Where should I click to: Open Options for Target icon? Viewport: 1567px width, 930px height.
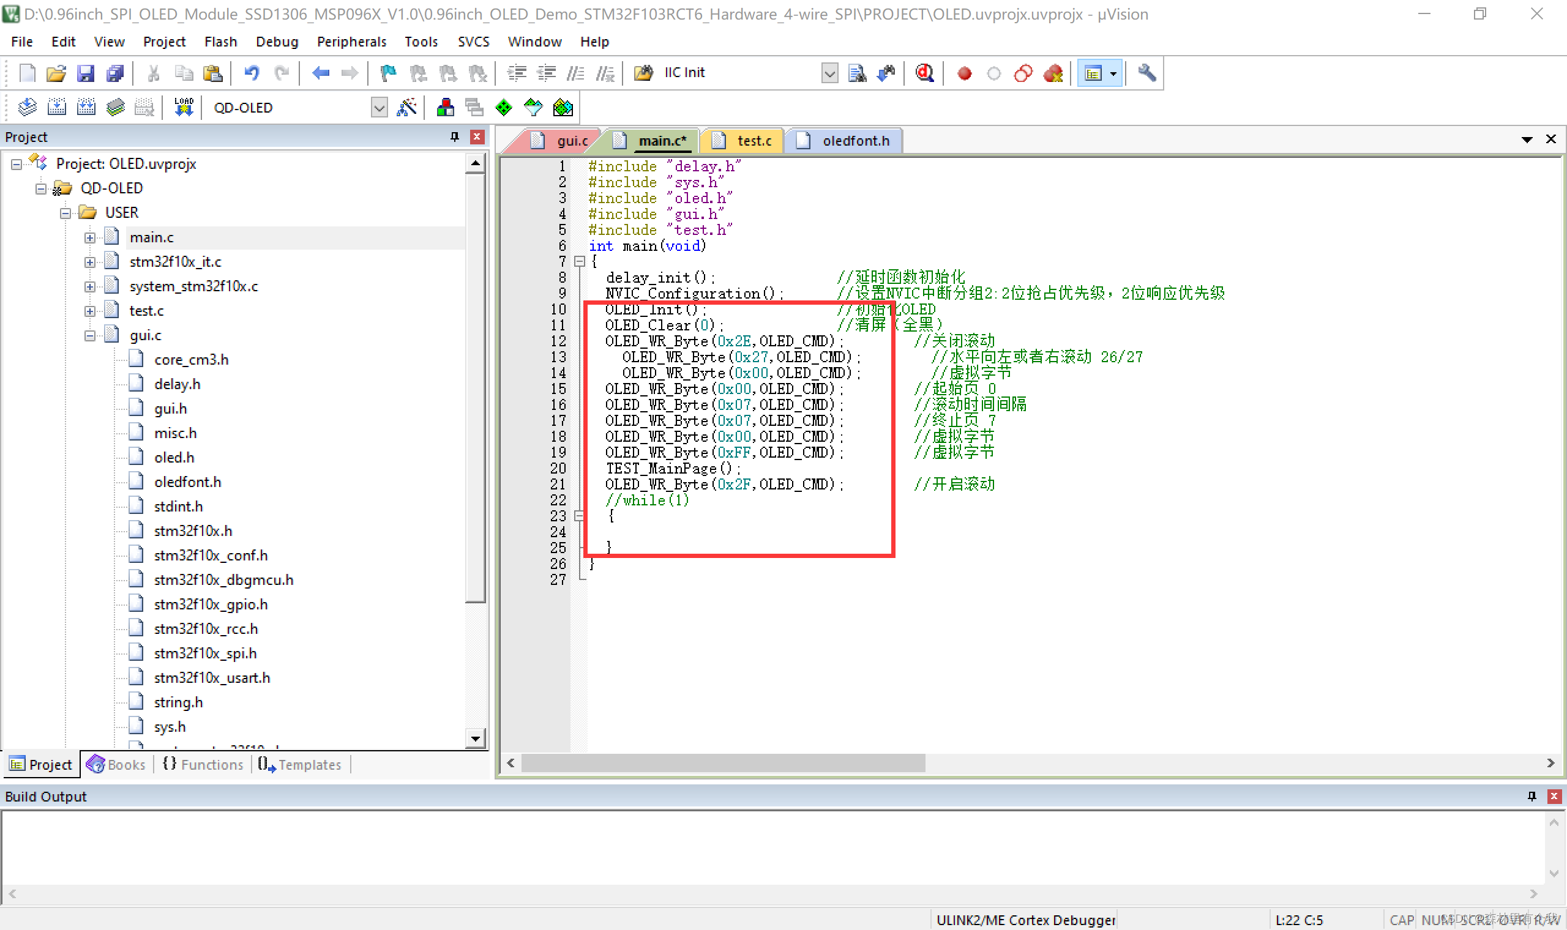pos(407,108)
